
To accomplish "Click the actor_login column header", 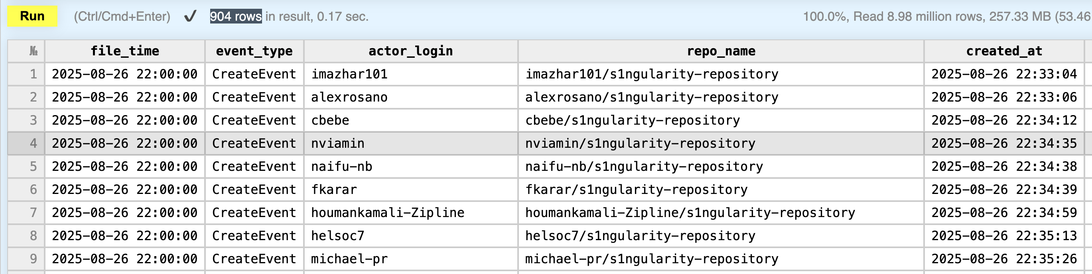I will coord(411,51).
